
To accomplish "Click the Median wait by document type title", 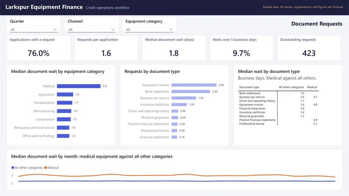I will pos(269,71).
